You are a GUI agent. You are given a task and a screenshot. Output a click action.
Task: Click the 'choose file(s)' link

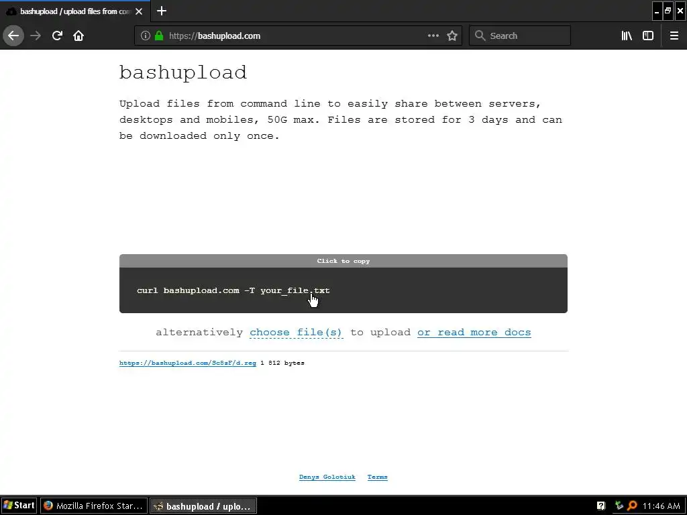point(296,333)
